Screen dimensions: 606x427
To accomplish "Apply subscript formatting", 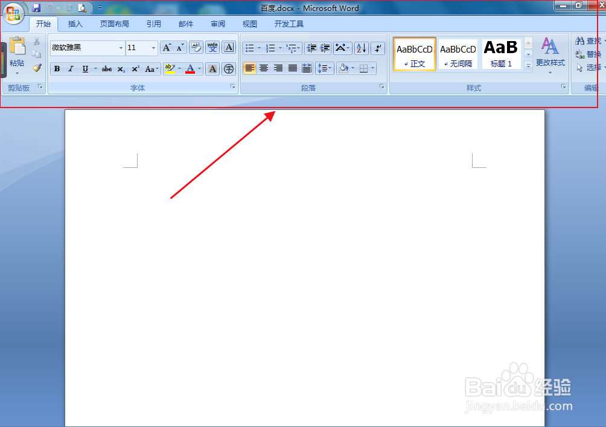I will point(121,69).
